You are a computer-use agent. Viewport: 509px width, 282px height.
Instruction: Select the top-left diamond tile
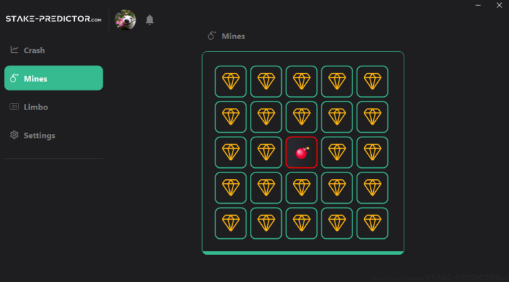tap(231, 82)
